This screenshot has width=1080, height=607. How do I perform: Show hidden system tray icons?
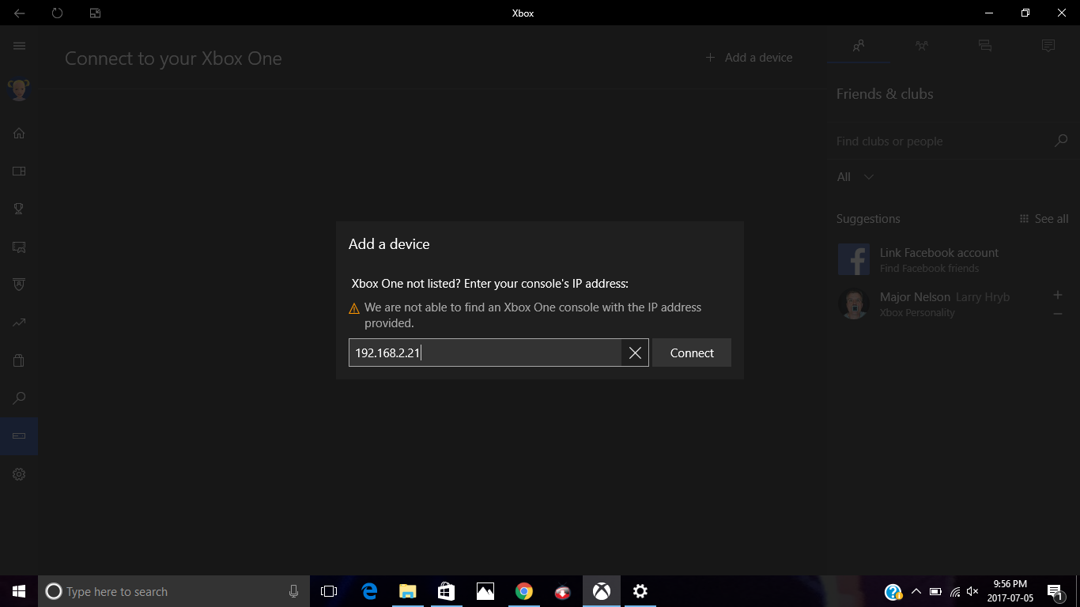916,591
